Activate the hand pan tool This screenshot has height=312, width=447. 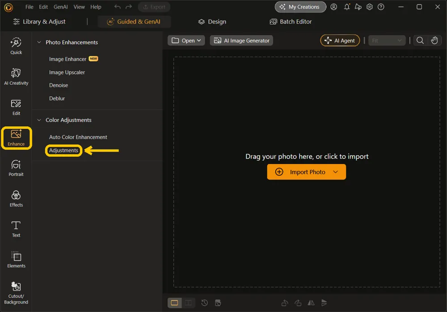tap(434, 41)
